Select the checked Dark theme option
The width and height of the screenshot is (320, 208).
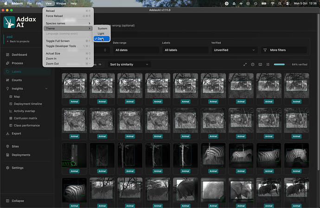[x=102, y=39]
